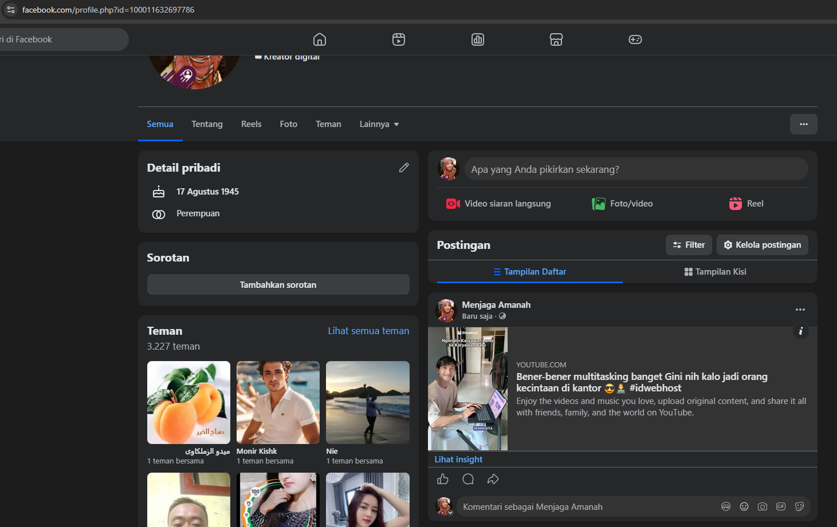
Task: Click the YOUTUBE.COM source label
Action: click(541, 364)
